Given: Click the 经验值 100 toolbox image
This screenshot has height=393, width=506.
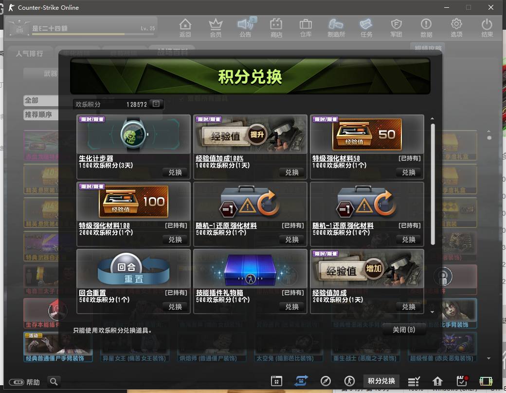Looking at the screenshot, I should click(x=134, y=202).
